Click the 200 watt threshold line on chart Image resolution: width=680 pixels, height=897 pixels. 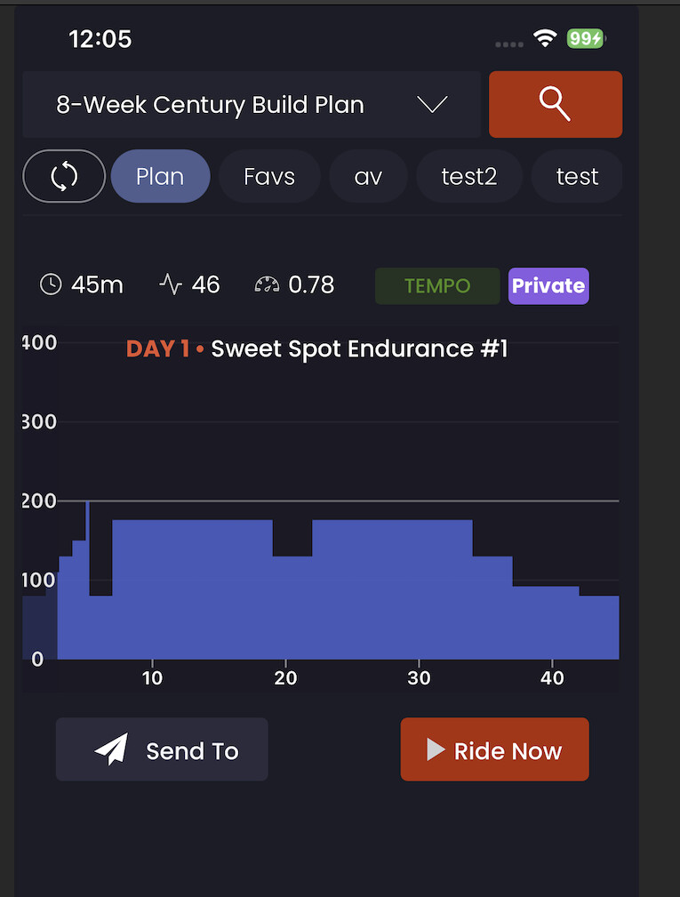point(356,501)
